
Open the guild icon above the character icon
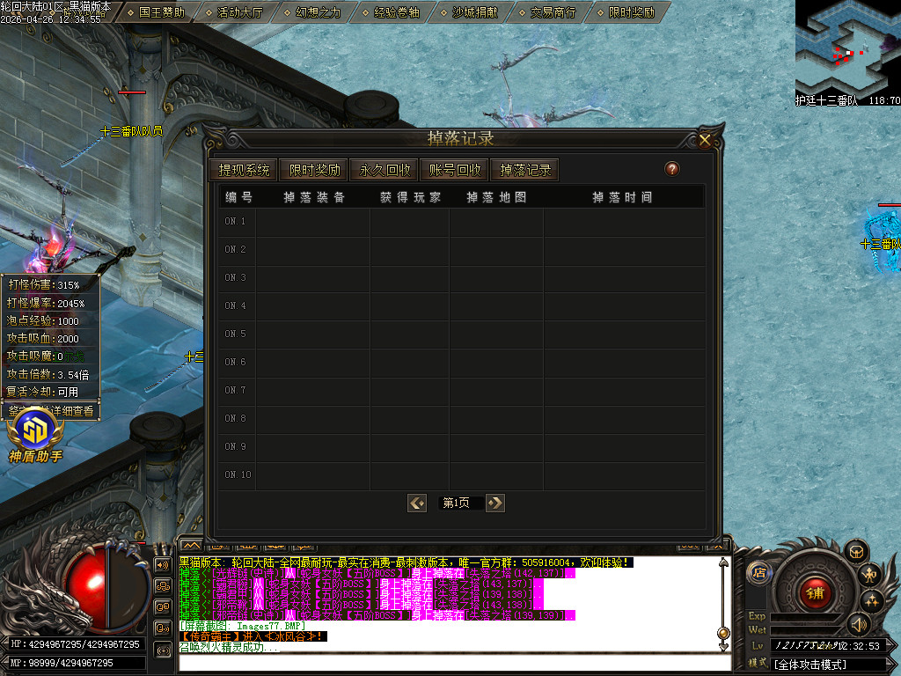pyautogui.click(x=855, y=551)
